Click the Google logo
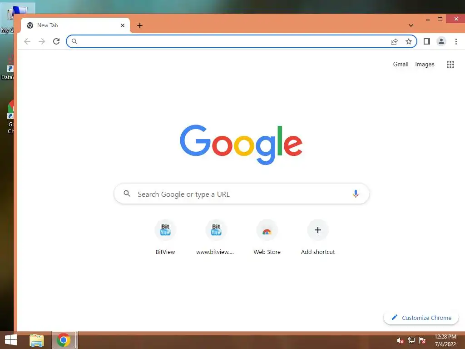This screenshot has width=465, height=349. tap(241, 145)
